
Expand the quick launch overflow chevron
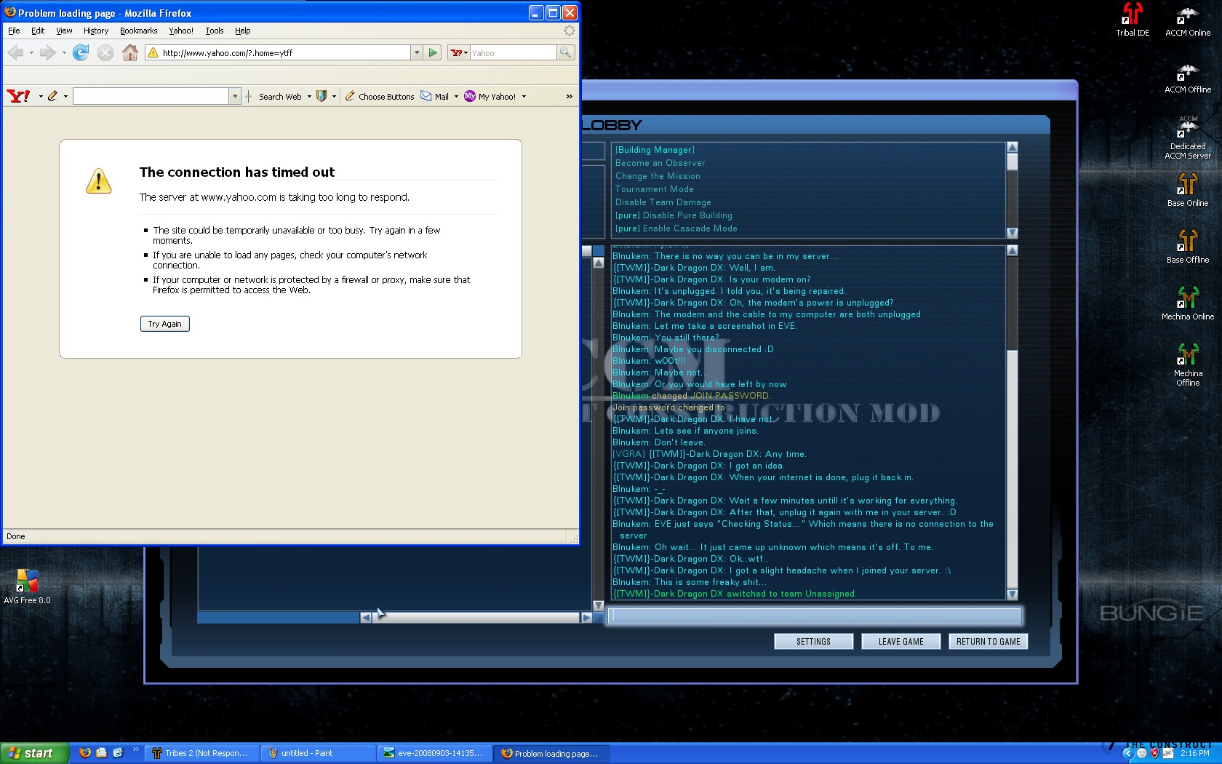[x=135, y=749]
